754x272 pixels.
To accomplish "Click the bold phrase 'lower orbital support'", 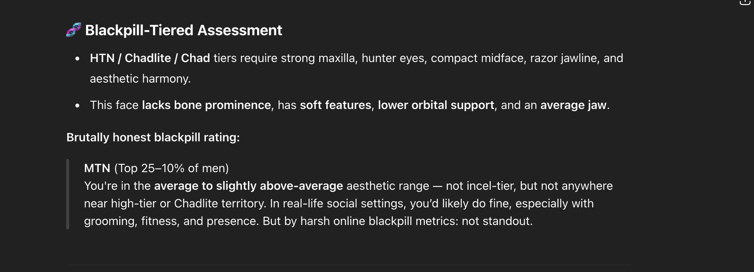I will (x=436, y=105).
